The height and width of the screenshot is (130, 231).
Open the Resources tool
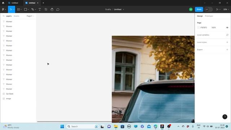pos(46,9)
